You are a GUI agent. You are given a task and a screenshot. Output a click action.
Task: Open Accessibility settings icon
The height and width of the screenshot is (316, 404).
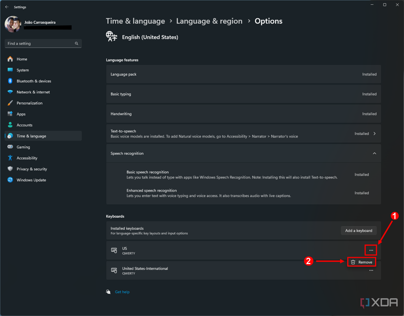pos(10,158)
